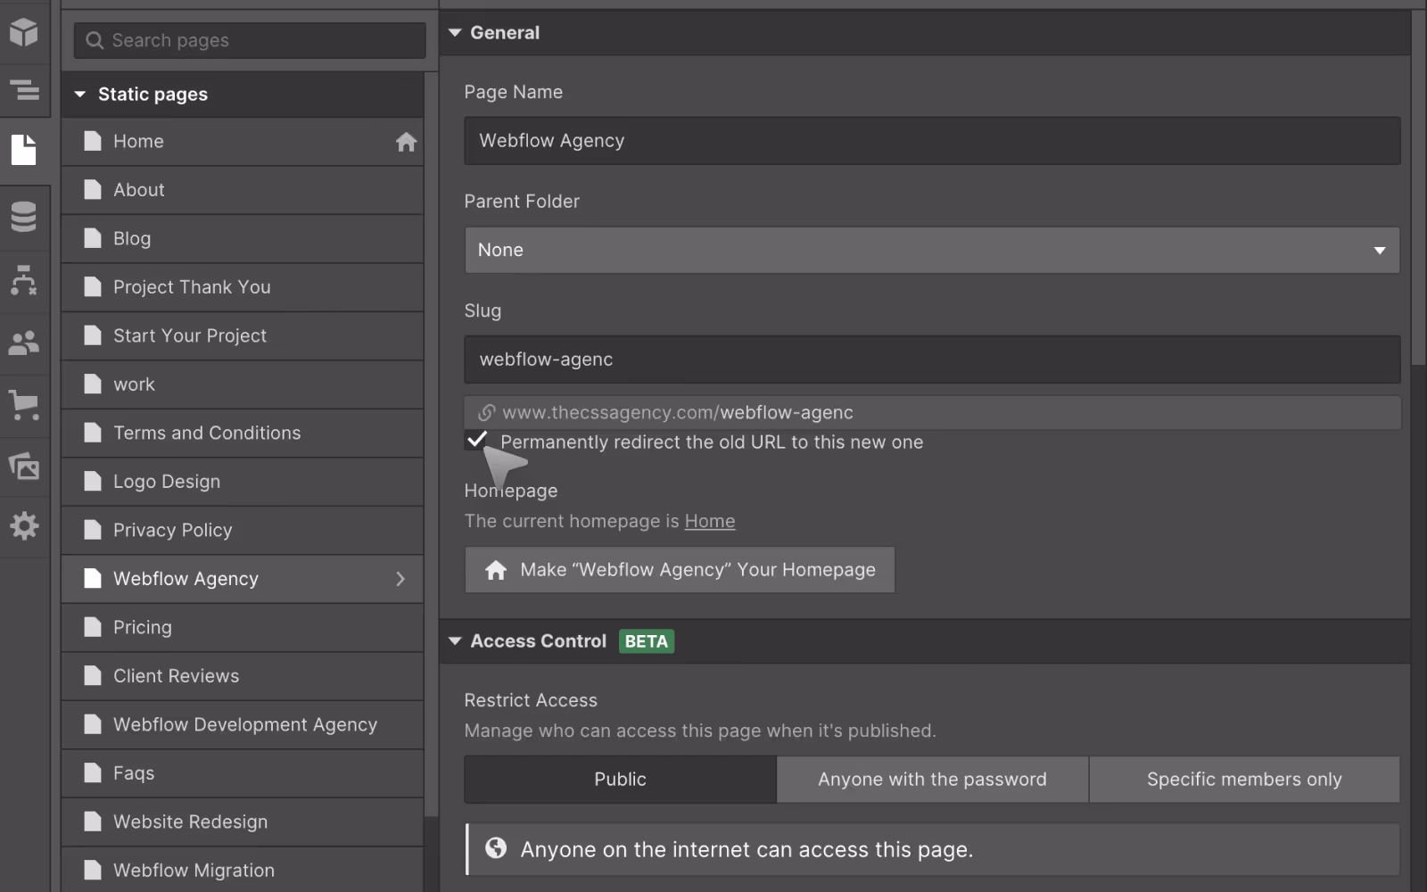Follow the Home homepage link
Image resolution: width=1427 pixels, height=892 pixels.
pyautogui.click(x=710, y=521)
